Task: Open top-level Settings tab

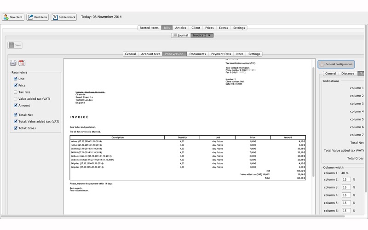Action: pos(239,28)
